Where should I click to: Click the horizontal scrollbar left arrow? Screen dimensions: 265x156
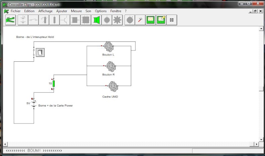coord(5,144)
